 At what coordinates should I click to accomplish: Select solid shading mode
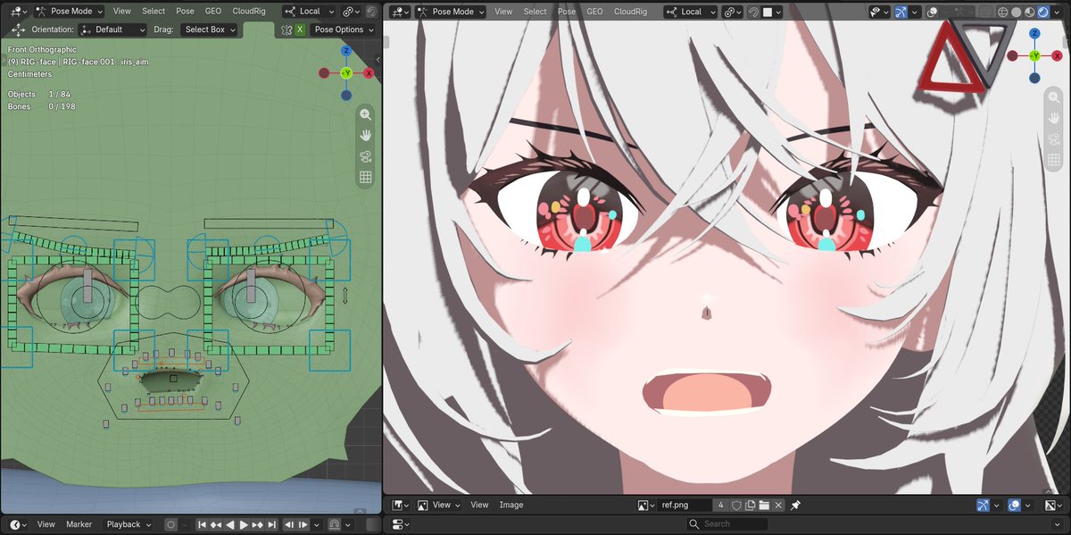[1016, 12]
